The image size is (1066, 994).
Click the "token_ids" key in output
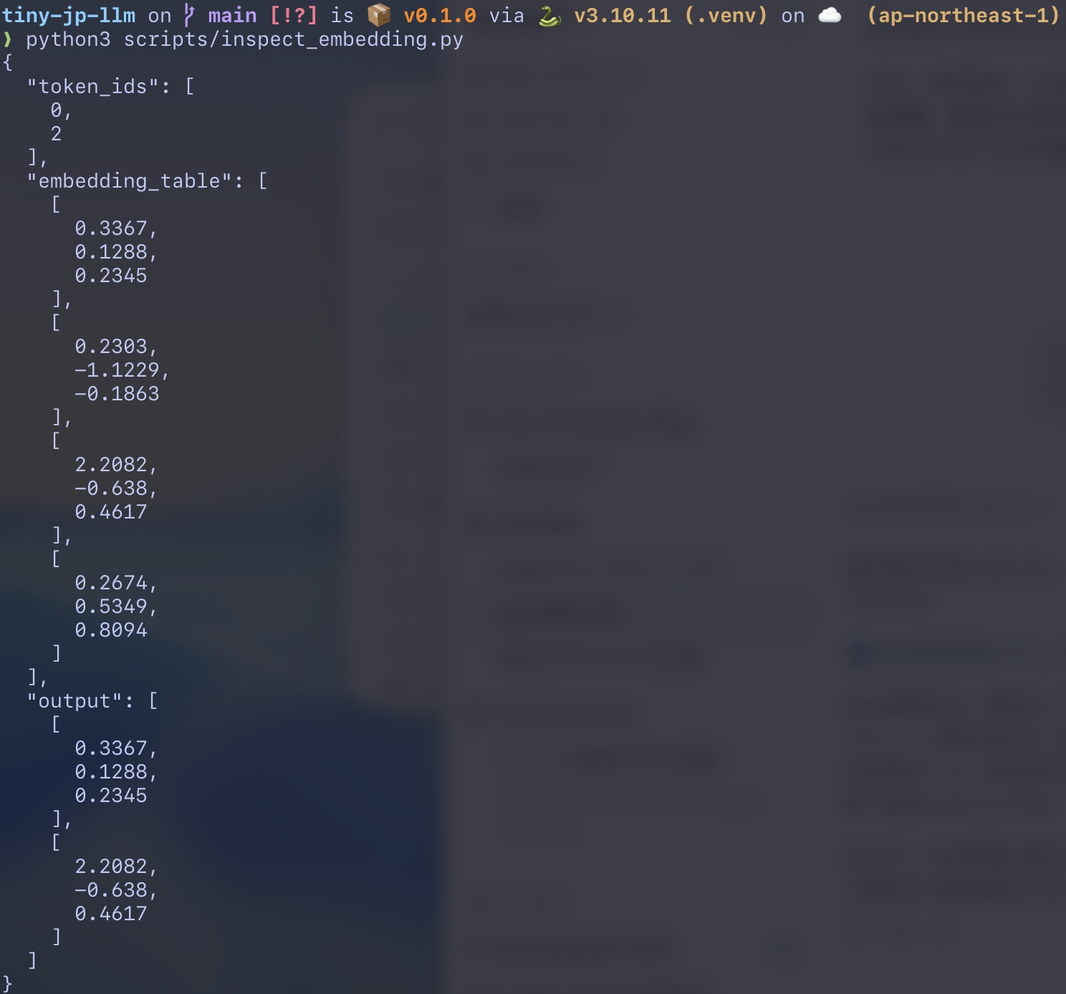pyautogui.click(x=92, y=86)
